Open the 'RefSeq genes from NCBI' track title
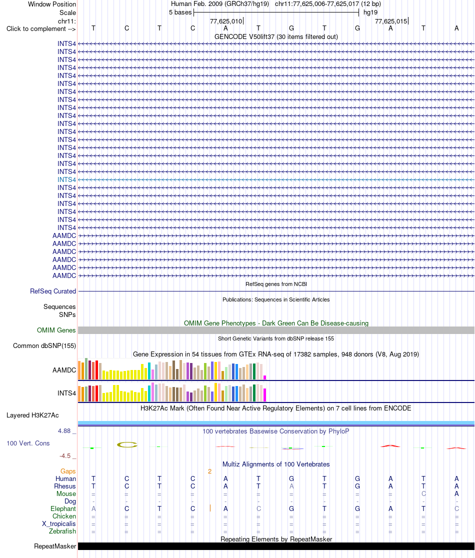 276,284
